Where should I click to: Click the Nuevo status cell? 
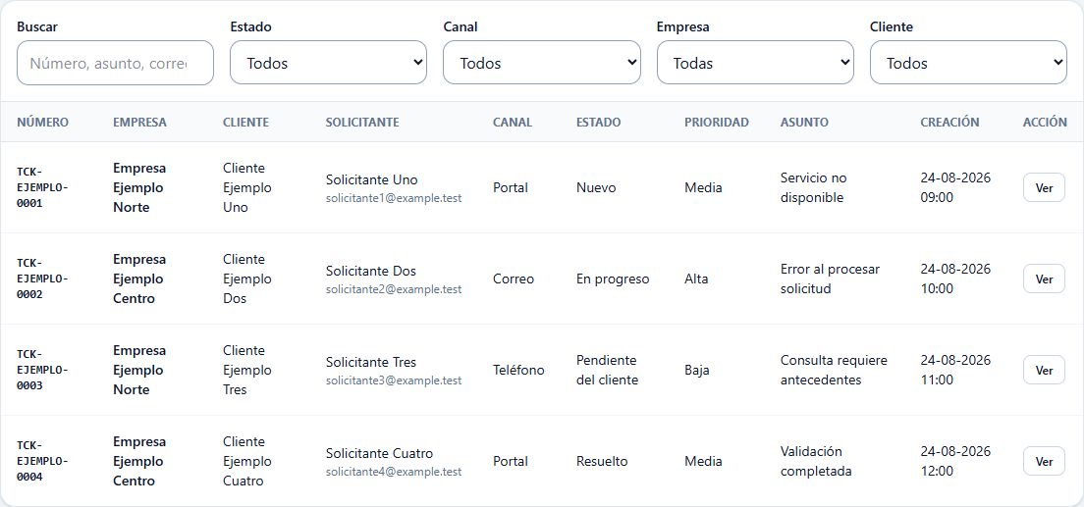coord(596,188)
